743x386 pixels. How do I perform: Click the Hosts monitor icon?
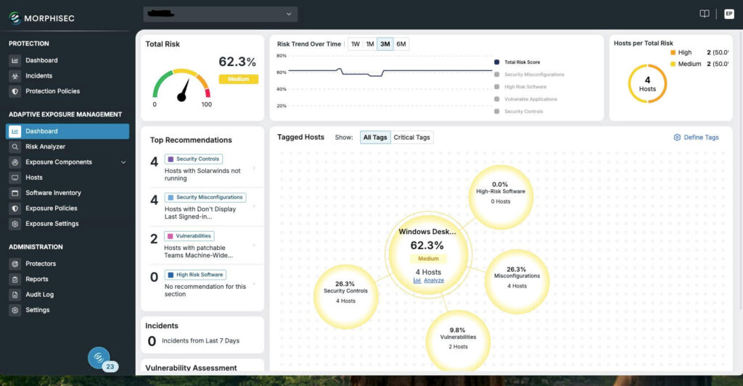click(x=15, y=177)
